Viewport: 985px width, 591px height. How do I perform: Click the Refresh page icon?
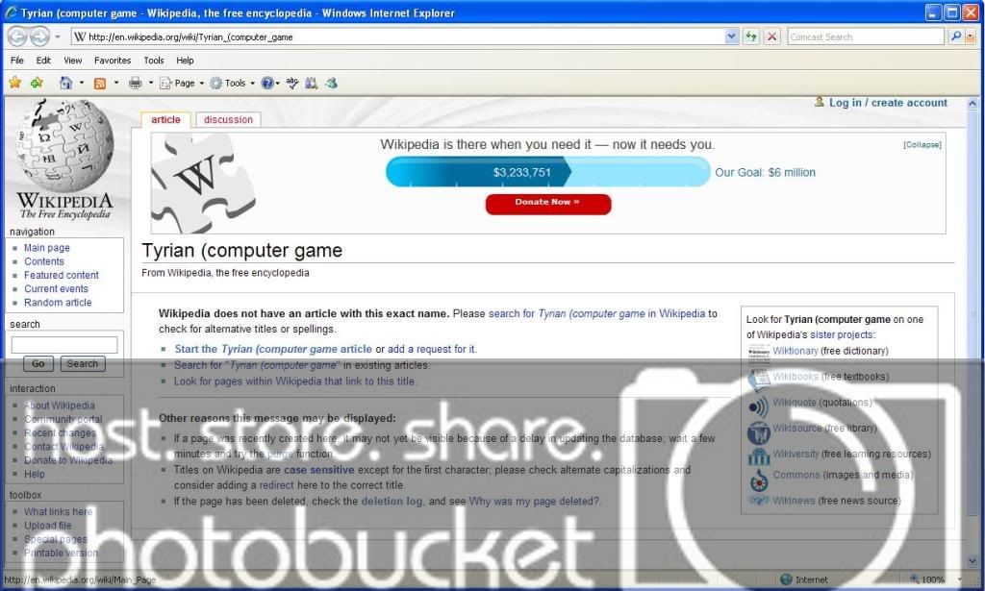click(x=750, y=37)
